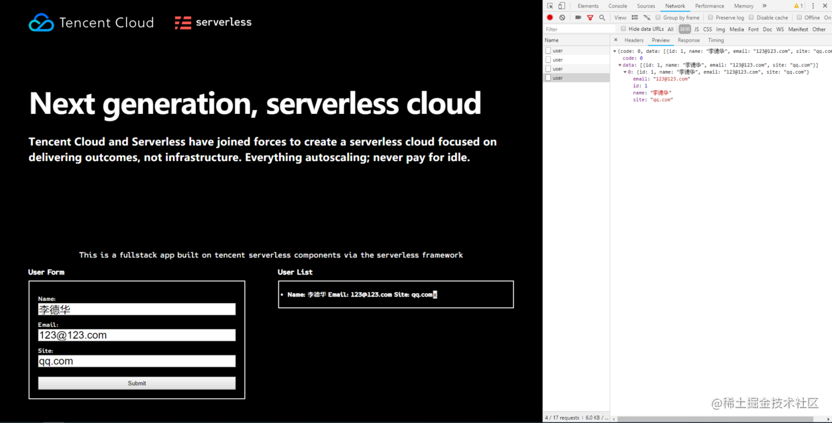Viewport: 832px width, 423px height.
Task: Click the '4 / 17 requests' status text
Action: (562, 418)
